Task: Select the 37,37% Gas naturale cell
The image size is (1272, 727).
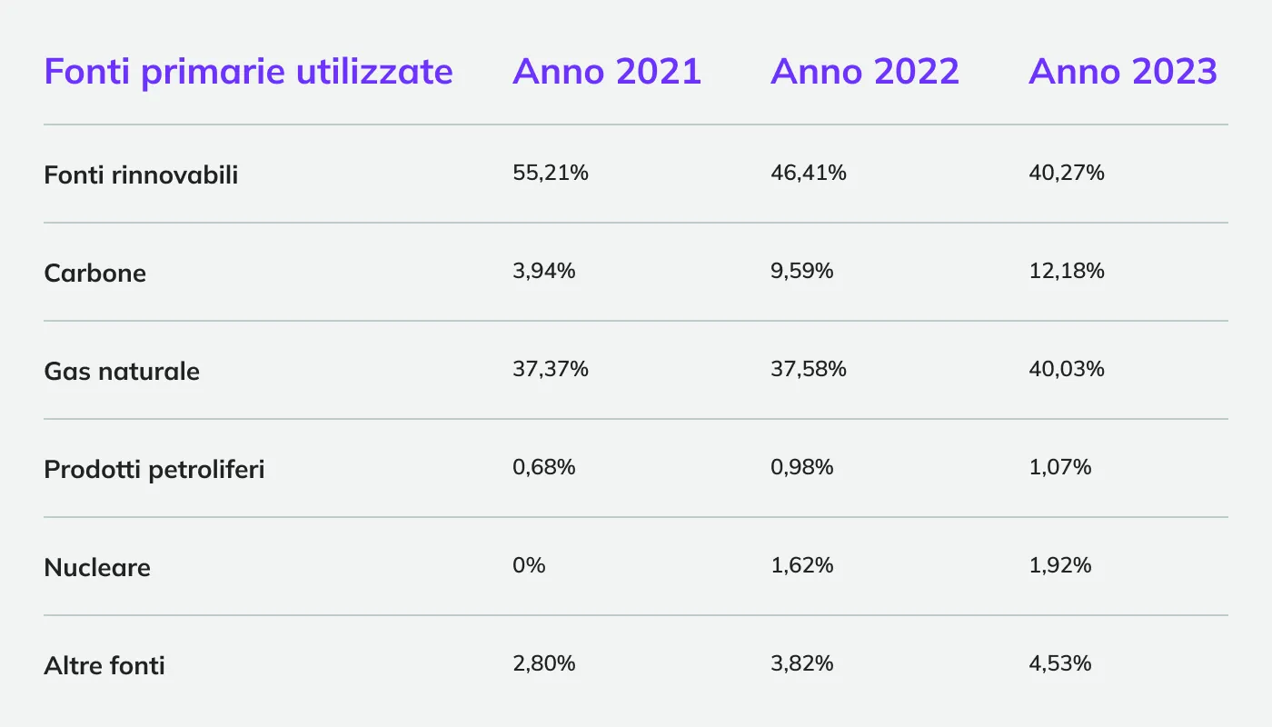Action: [551, 369]
